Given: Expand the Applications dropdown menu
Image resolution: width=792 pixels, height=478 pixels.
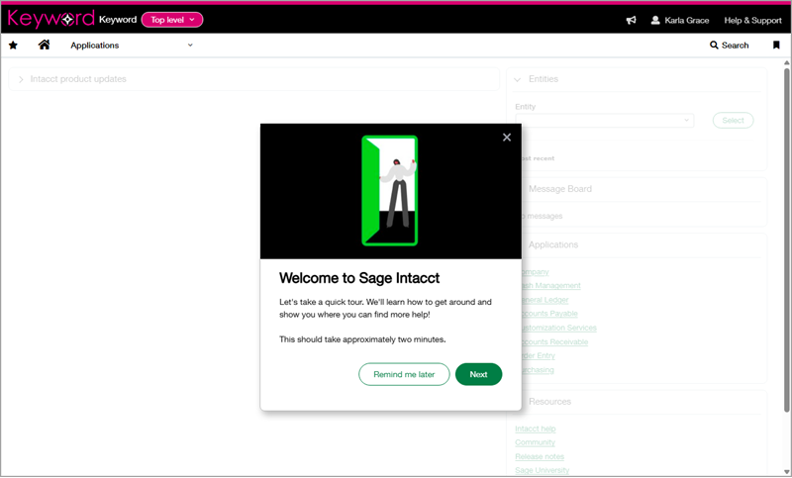Looking at the screenshot, I should (132, 45).
